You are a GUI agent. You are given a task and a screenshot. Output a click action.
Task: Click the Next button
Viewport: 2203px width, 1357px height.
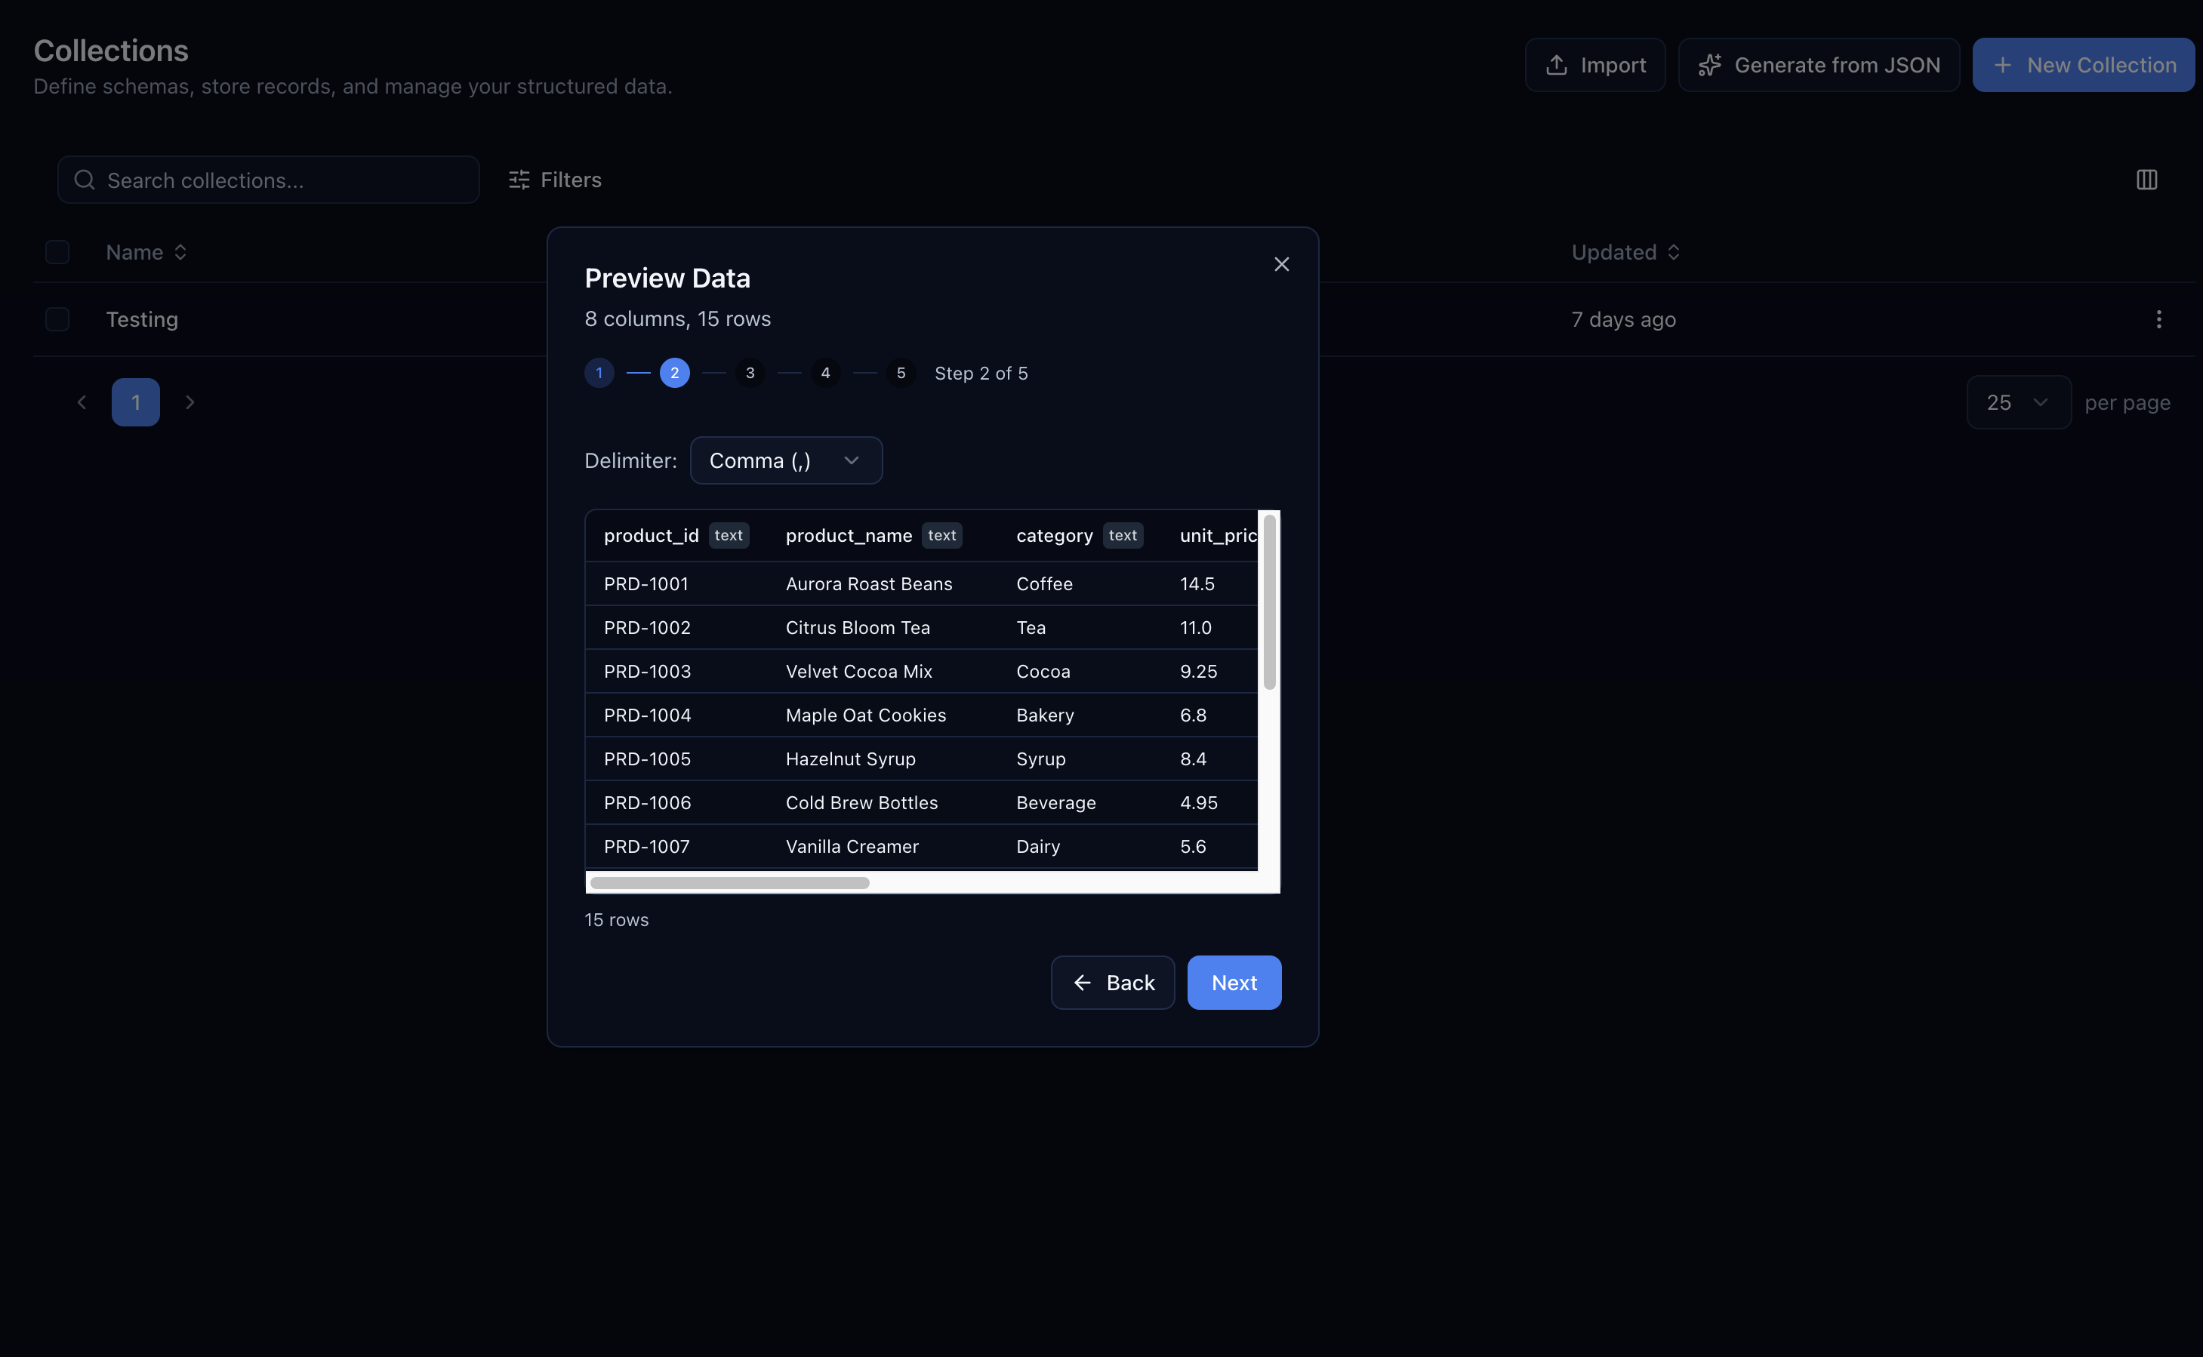point(1234,983)
